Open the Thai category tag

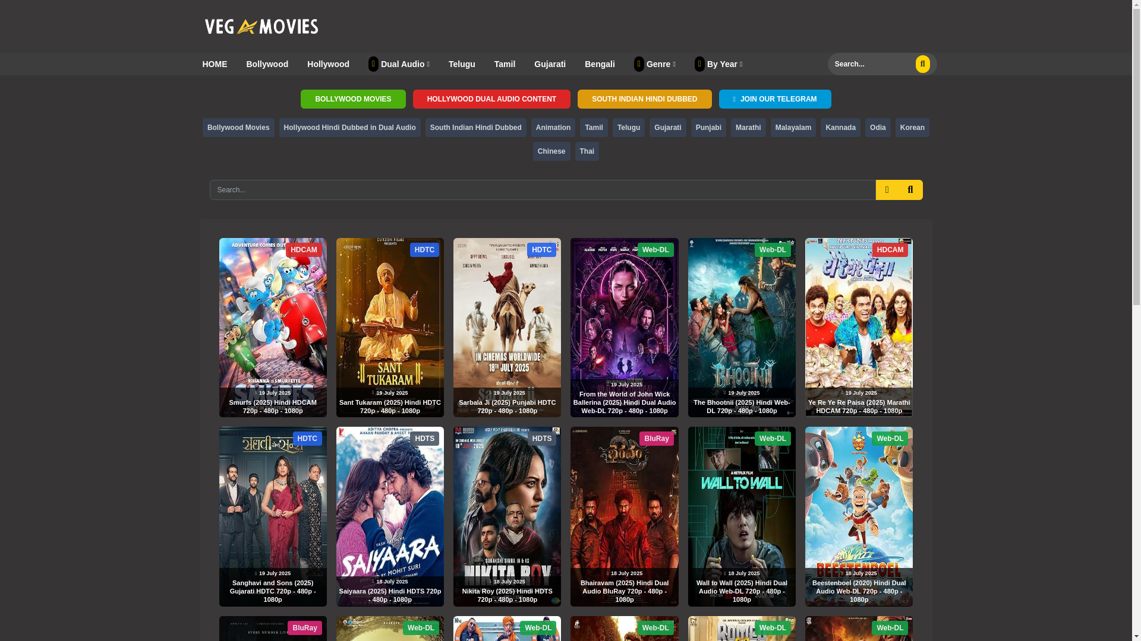(x=587, y=151)
